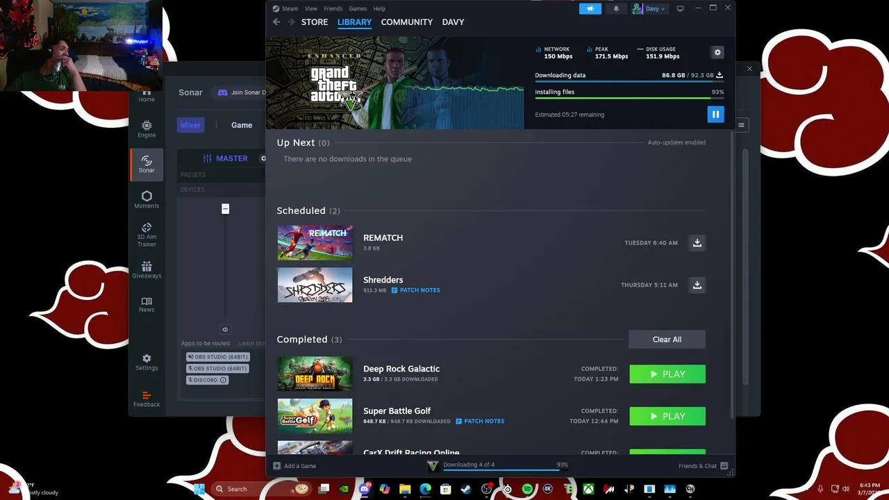Click Clear All completed downloads
889x500 pixels.
[x=667, y=340]
